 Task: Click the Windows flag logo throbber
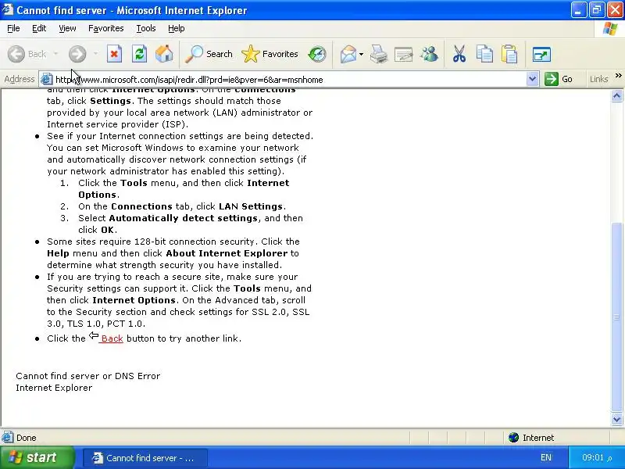(x=610, y=28)
